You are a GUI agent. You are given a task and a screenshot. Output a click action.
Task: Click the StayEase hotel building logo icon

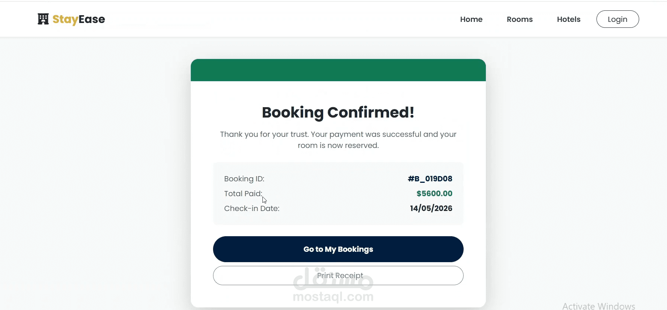point(43,19)
